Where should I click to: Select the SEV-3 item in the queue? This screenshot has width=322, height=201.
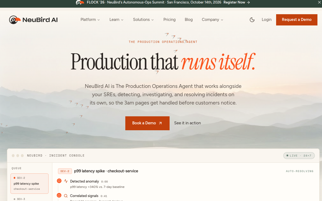(x=30, y=199)
